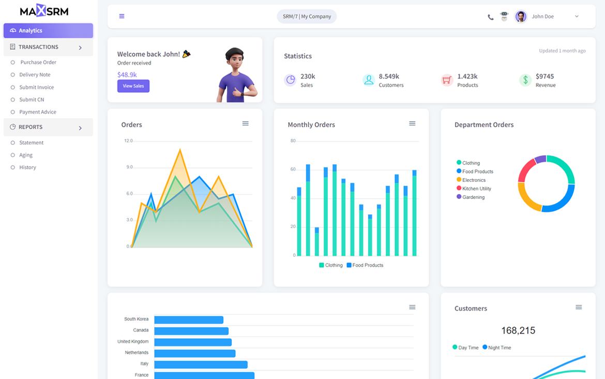Click the Sales pie chart icon

pyautogui.click(x=291, y=80)
